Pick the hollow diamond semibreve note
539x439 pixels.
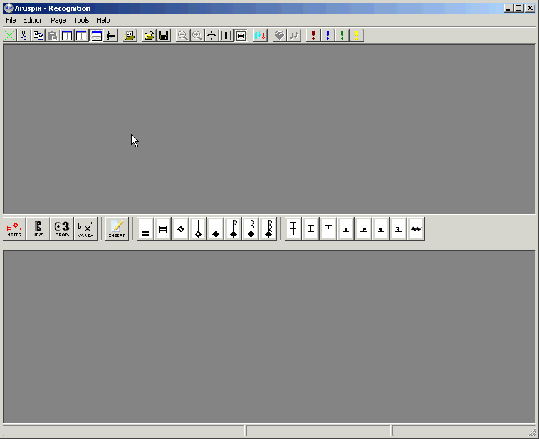coord(181,229)
